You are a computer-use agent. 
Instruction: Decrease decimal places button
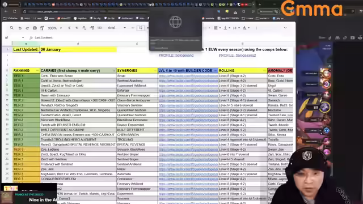click(x=85, y=28)
